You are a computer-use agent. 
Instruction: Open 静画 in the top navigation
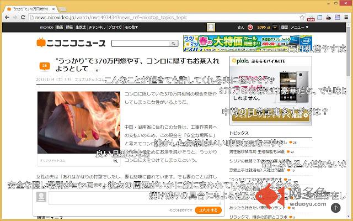pos(69,27)
